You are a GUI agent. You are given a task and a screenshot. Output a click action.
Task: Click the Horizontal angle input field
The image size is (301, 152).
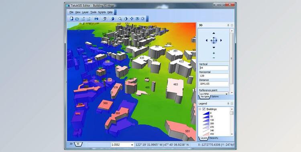pyautogui.click(x=214, y=76)
